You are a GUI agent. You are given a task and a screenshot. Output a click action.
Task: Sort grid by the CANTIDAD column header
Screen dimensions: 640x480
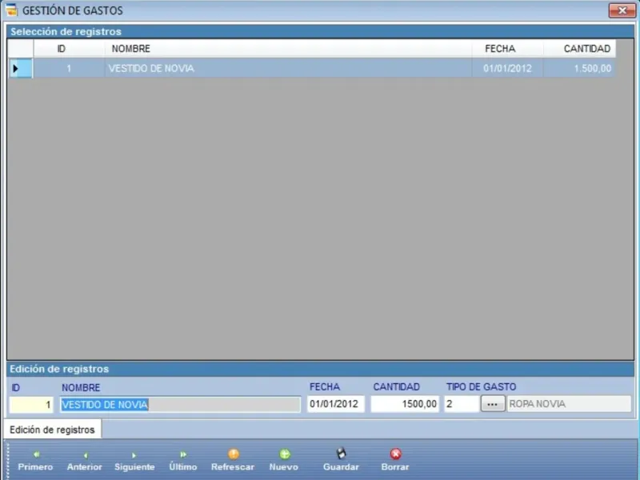tap(579, 49)
